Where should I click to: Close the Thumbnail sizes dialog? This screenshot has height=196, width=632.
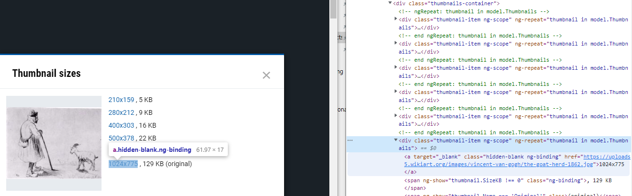pos(266,75)
